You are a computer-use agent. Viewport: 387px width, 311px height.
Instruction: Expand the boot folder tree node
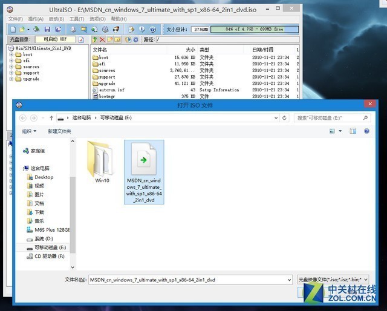pyautogui.click(x=11, y=54)
